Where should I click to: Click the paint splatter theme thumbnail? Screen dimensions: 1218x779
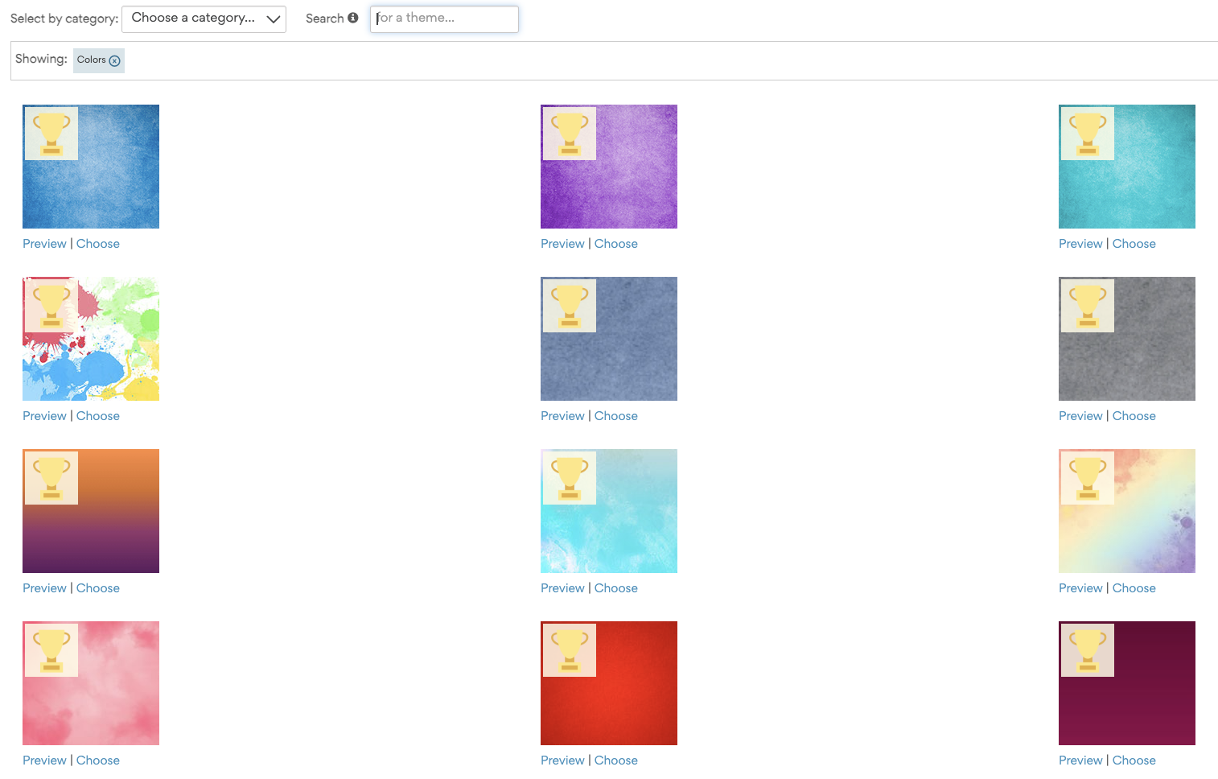[91, 339]
